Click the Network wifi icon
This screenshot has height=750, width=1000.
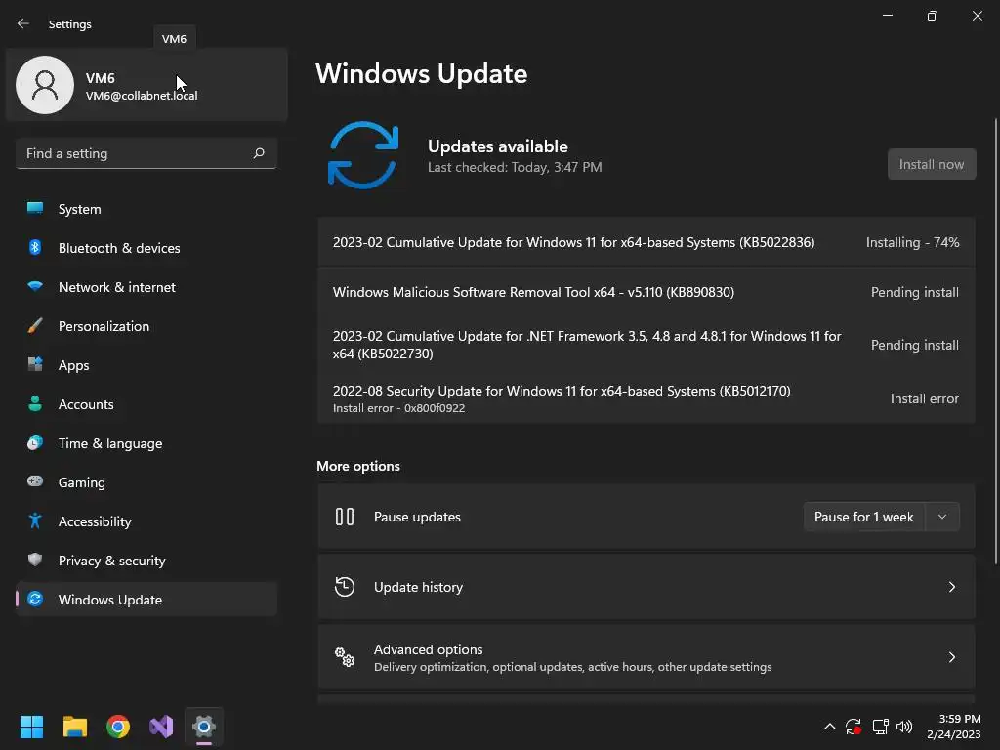[x=35, y=286]
